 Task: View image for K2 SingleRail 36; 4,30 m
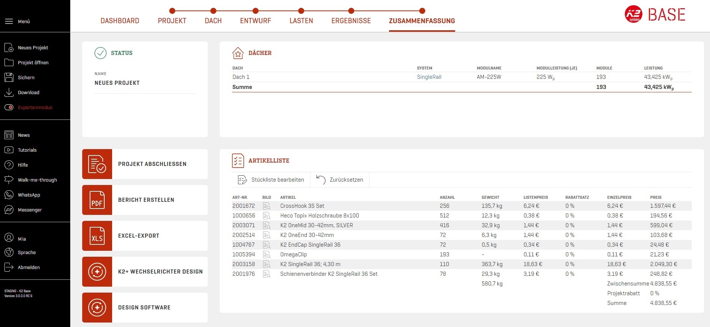(x=266, y=264)
